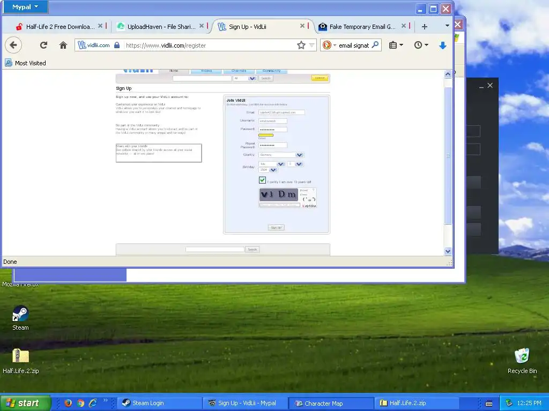This screenshot has width=549, height=411.
Task: Close the Fake Temporary Email tab
Action: pos(403,26)
